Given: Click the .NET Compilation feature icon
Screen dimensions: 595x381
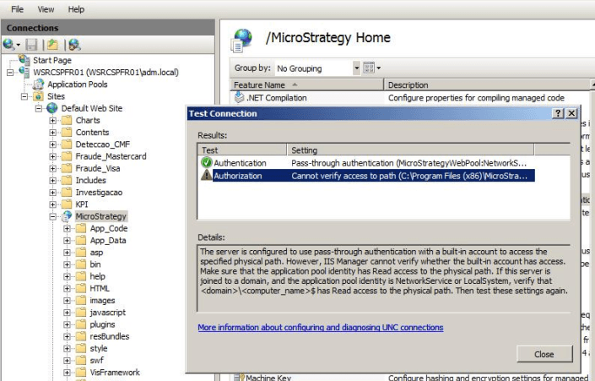Looking at the screenshot, I should [239, 98].
